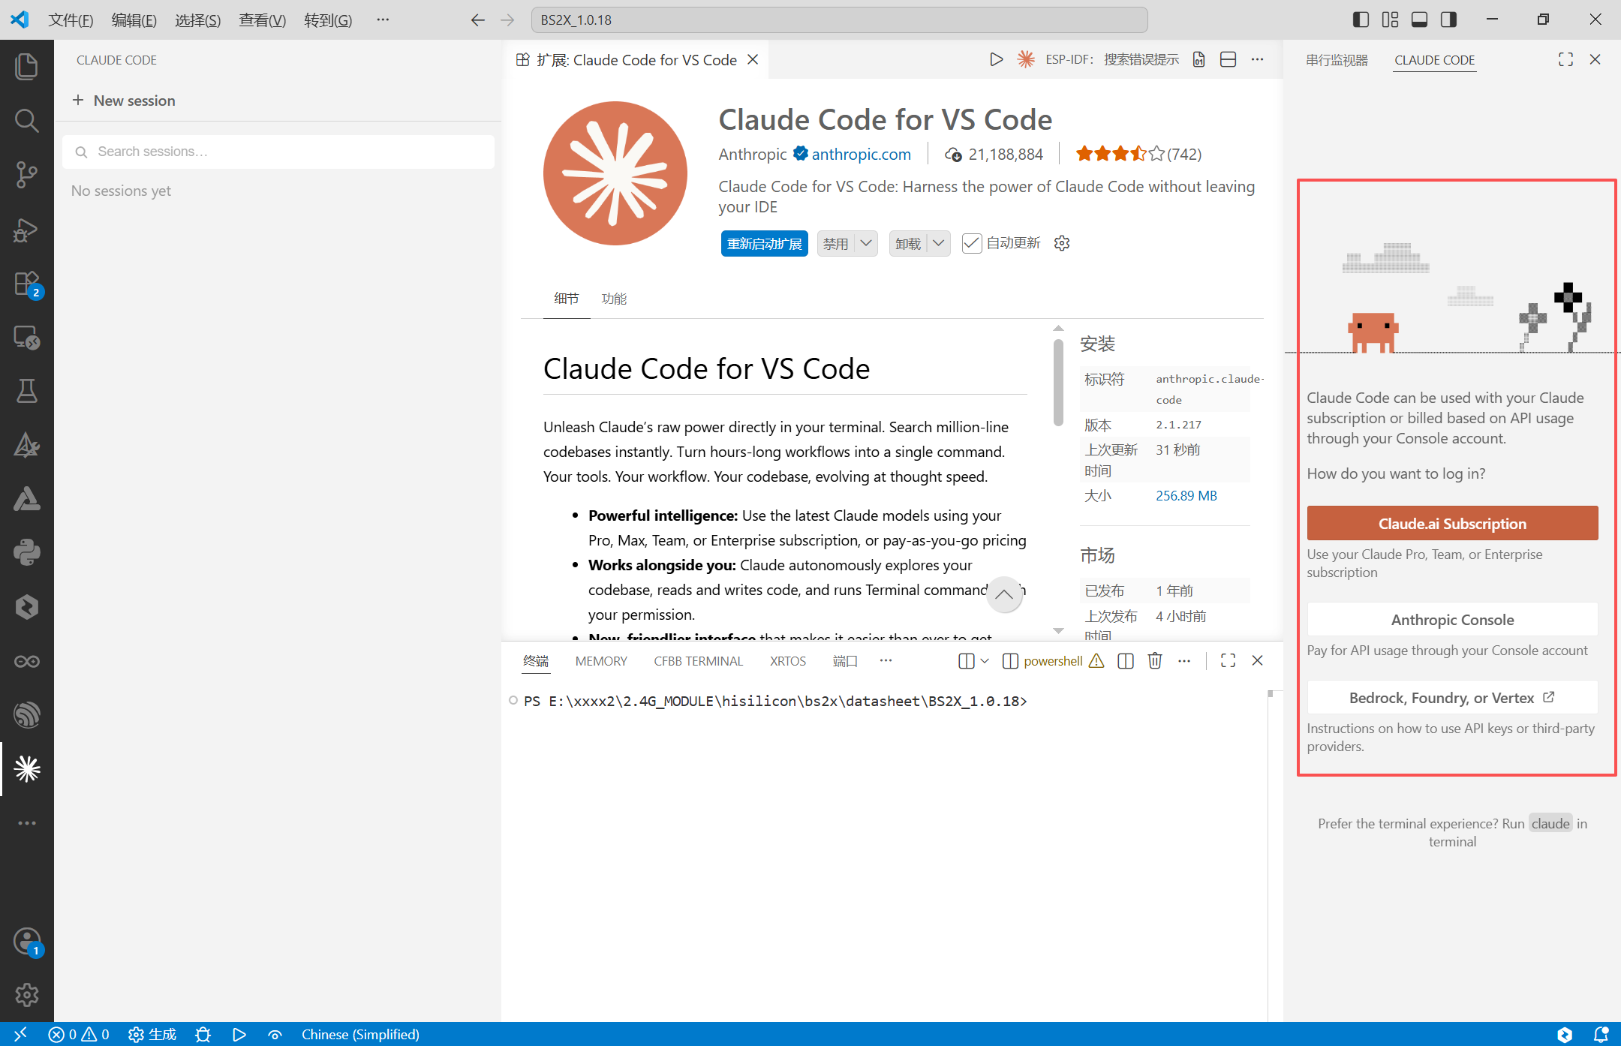Open customize layout options in title bar
This screenshot has height=1046, width=1621.
point(1391,20)
